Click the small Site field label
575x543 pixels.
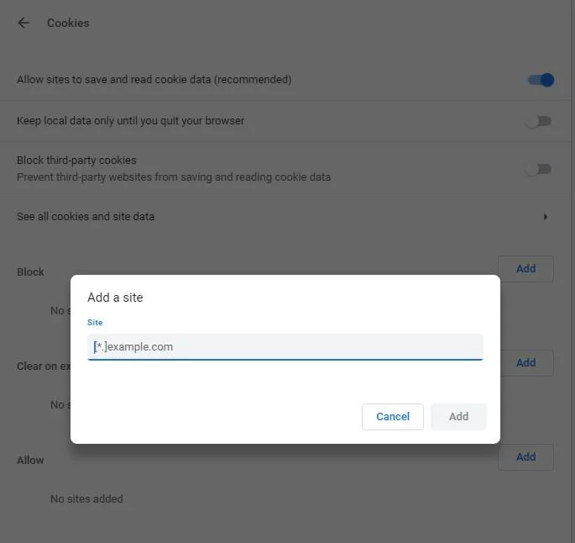coord(95,322)
